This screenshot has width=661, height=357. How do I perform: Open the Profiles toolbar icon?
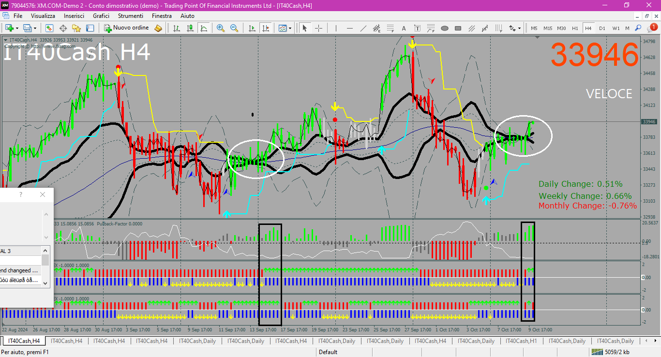(27, 28)
